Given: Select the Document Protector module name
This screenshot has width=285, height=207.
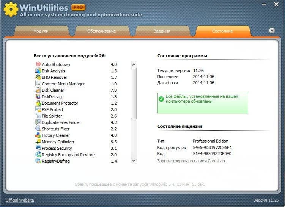Looking at the screenshot, I should click(x=60, y=103).
